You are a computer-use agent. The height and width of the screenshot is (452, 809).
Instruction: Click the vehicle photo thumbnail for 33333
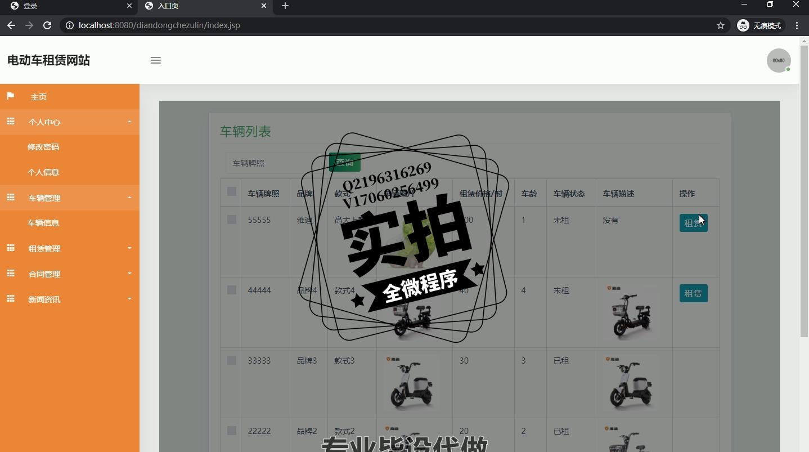pyautogui.click(x=412, y=383)
